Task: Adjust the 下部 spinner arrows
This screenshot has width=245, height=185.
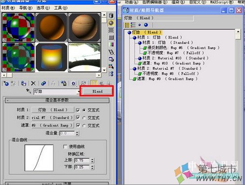Action: pyautogui.click(x=92, y=167)
